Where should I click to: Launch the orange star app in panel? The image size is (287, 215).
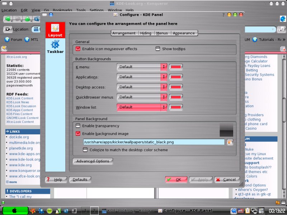[33, 211]
